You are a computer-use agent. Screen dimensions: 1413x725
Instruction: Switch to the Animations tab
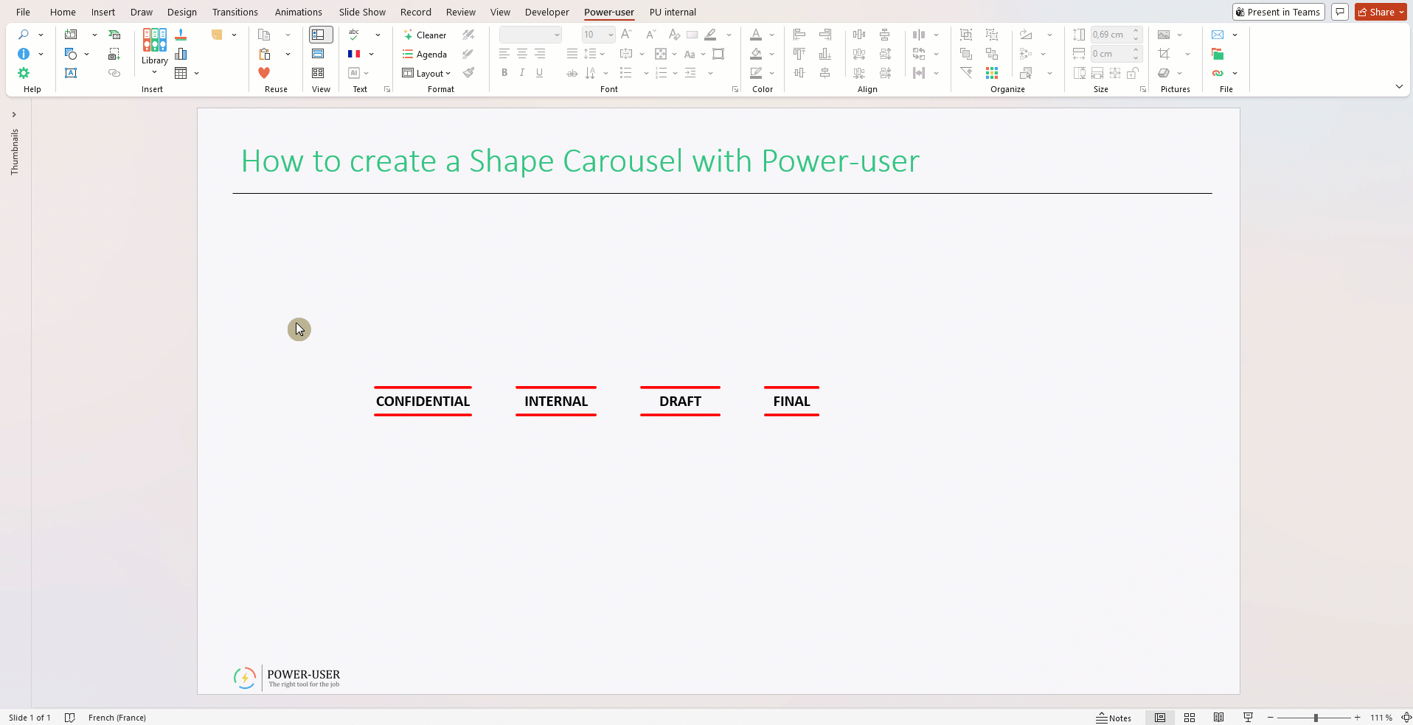[298, 12]
